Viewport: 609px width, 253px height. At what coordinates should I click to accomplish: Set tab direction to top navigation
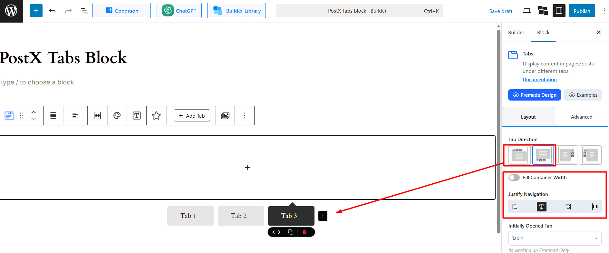pyautogui.click(x=519, y=155)
